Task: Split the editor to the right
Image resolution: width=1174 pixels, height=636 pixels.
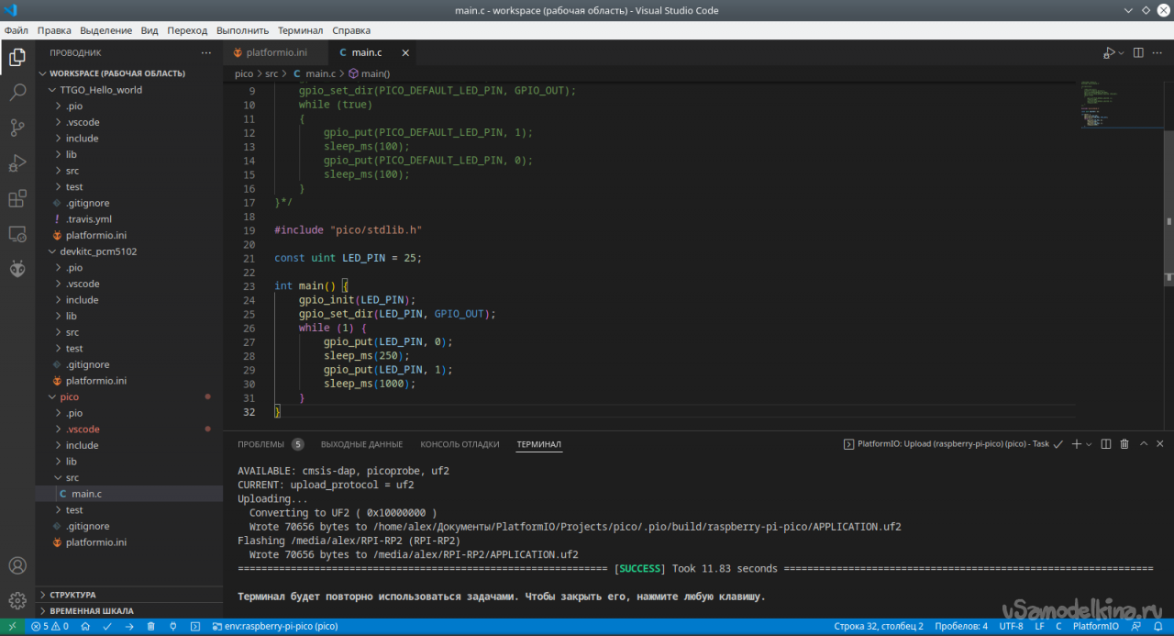Action: coord(1137,53)
